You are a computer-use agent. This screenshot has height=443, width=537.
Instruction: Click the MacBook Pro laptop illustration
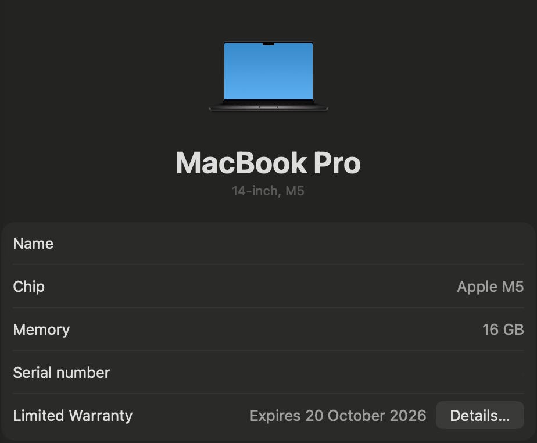[x=268, y=76]
